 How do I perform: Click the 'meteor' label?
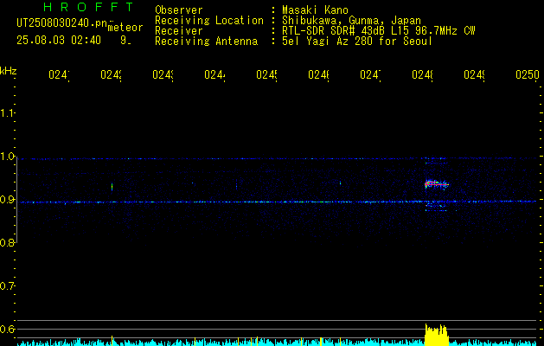pos(125,28)
